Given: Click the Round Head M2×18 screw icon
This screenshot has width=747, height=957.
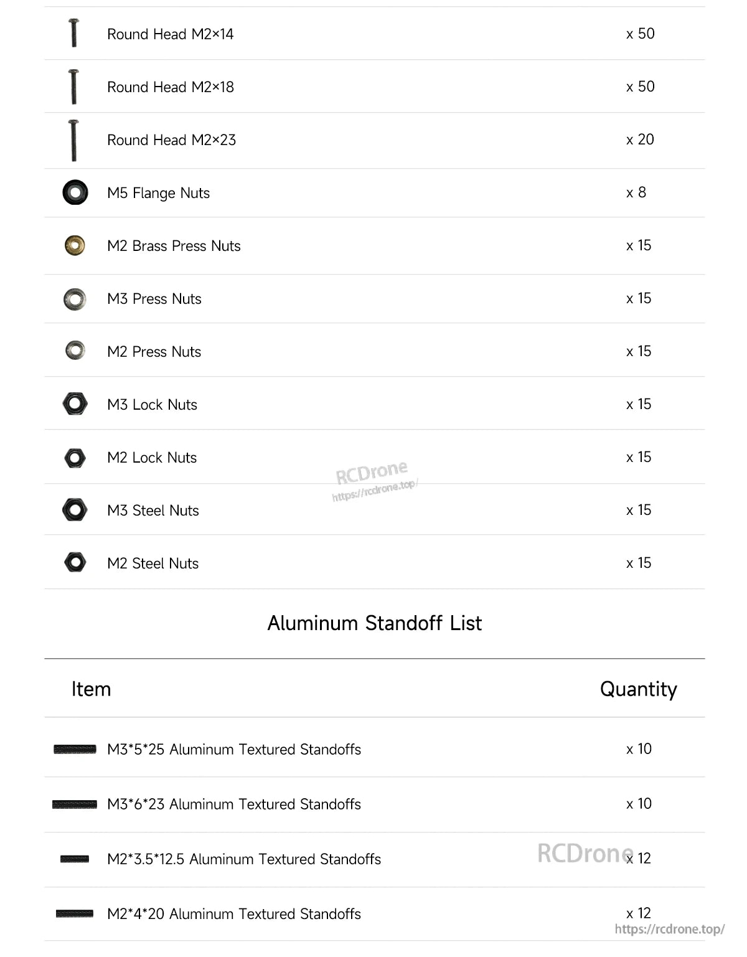Looking at the screenshot, I should point(73,87).
